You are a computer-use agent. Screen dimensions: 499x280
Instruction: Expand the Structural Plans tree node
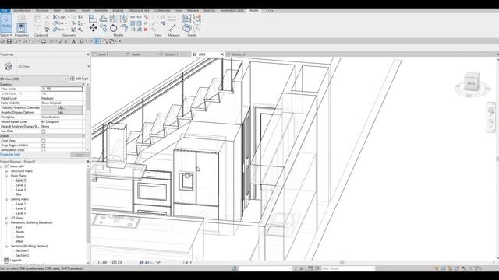pos(6,171)
